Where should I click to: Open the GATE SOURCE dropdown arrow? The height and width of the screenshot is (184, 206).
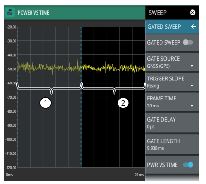coord(192,66)
